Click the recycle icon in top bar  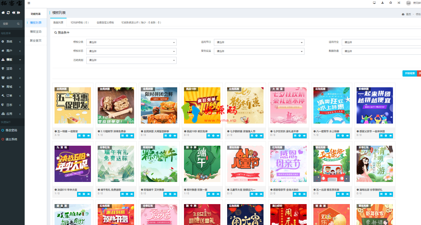[390, 3]
